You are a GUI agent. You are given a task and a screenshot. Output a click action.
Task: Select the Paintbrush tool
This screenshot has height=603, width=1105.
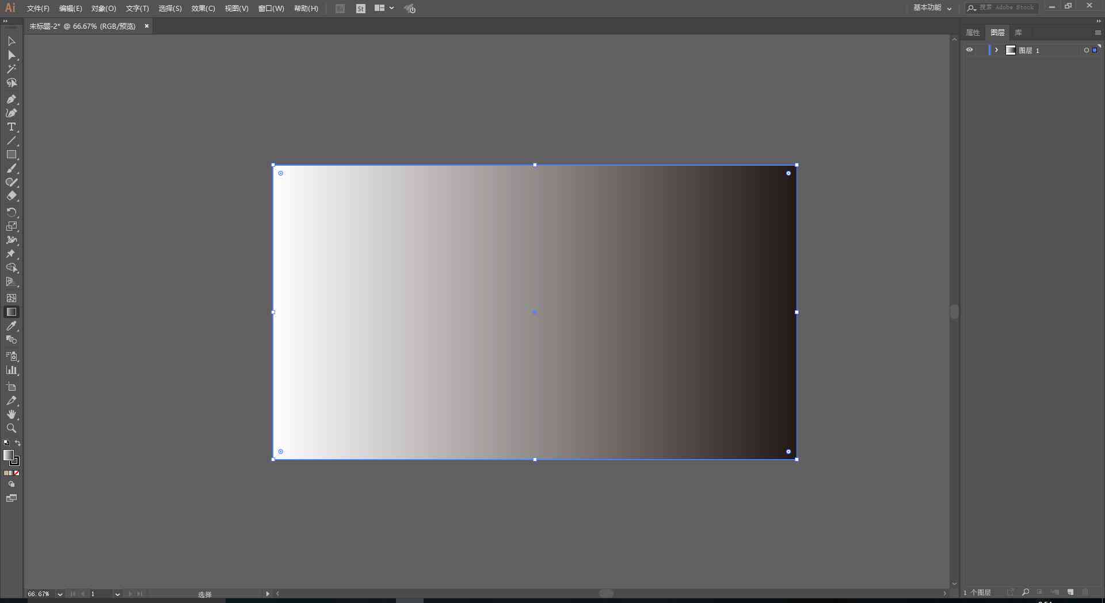pos(11,169)
